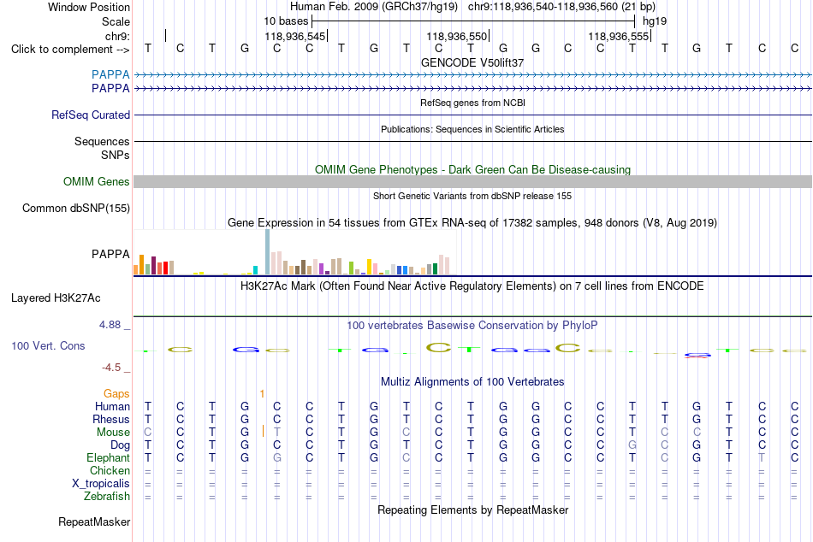The width and height of the screenshot is (813, 542).
Task: Open the OMIM Genes track label
Action: tap(97, 182)
